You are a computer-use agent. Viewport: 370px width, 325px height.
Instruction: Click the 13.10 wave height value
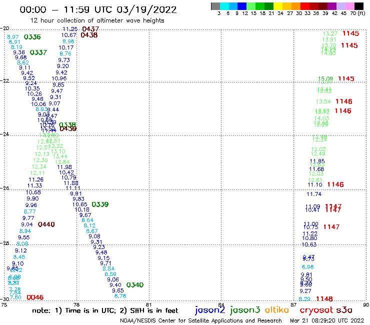[x=58, y=151]
